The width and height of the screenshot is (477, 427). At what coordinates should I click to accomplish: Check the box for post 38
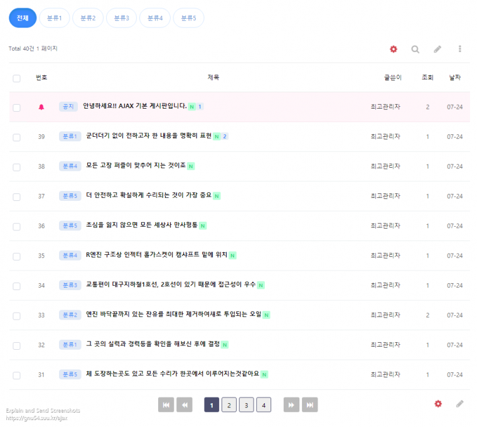(17, 167)
